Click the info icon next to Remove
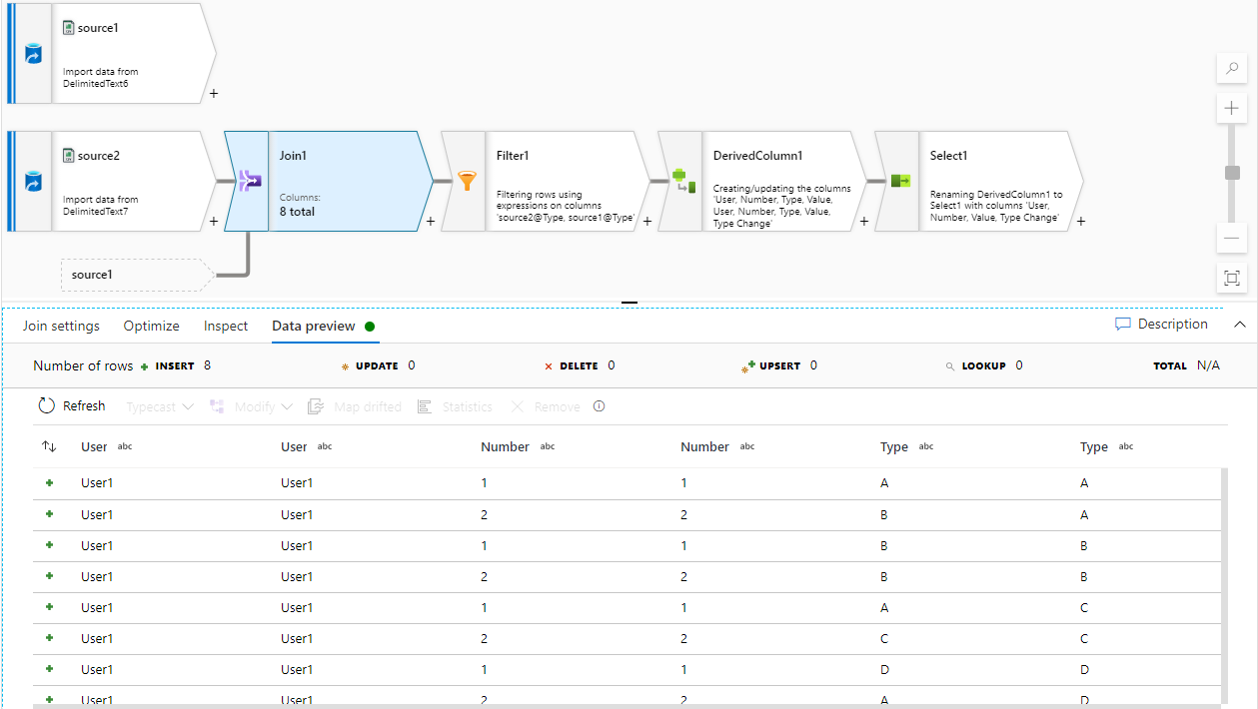The image size is (1258, 709). [600, 406]
